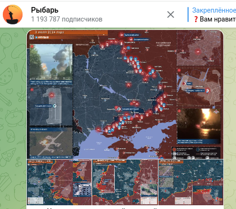Open the left thumbnail map below main image

59,182
